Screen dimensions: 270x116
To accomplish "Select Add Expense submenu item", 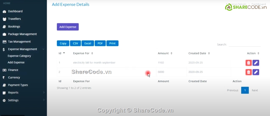I will 16,62.
